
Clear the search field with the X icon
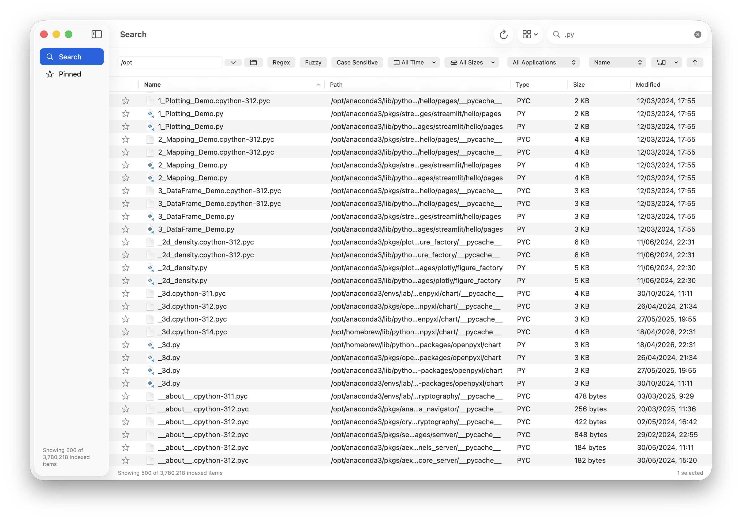[698, 34]
